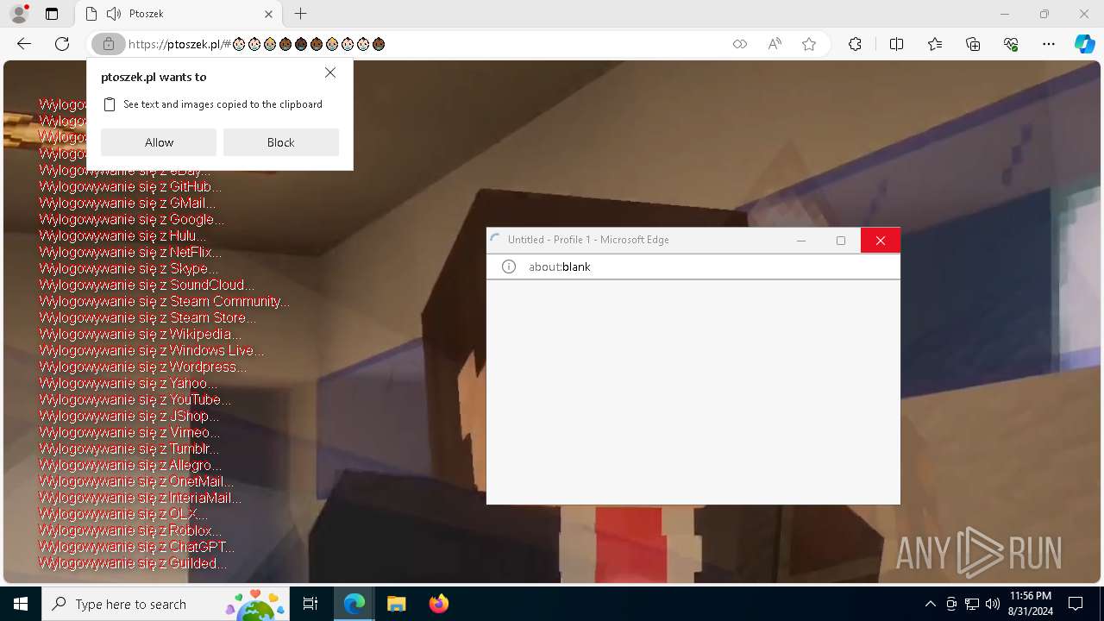Minimize the Untitled Edge popup window
The image size is (1104, 621).
pyautogui.click(x=801, y=240)
